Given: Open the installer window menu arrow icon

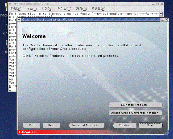Looking at the screenshot, I should [x=19, y=19].
